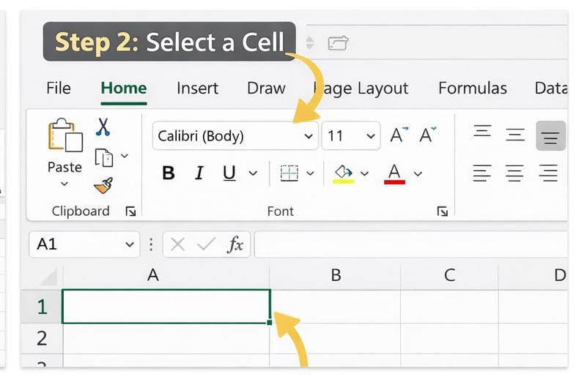Click the Copy icon in Clipboard
The width and height of the screenshot is (576, 379).
(x=104, y=157)
